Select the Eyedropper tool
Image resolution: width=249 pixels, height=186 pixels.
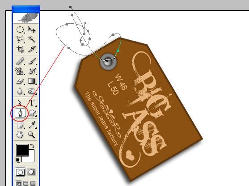click(32, 125)
